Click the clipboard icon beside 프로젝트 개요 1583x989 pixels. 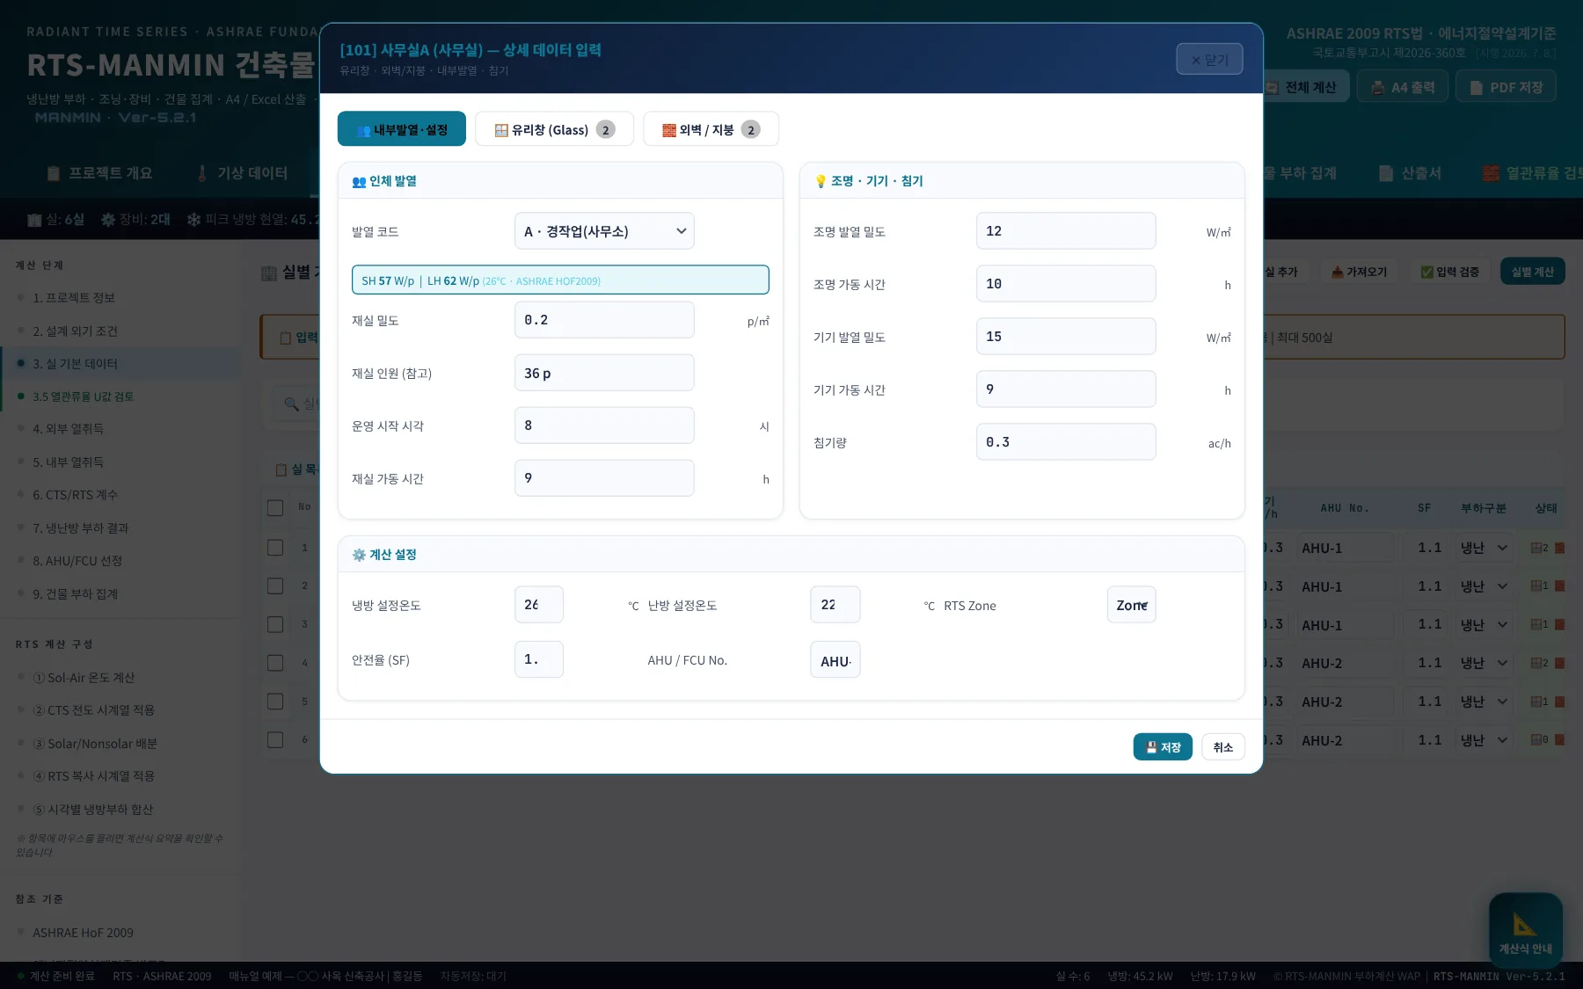(x=54, y=173)
